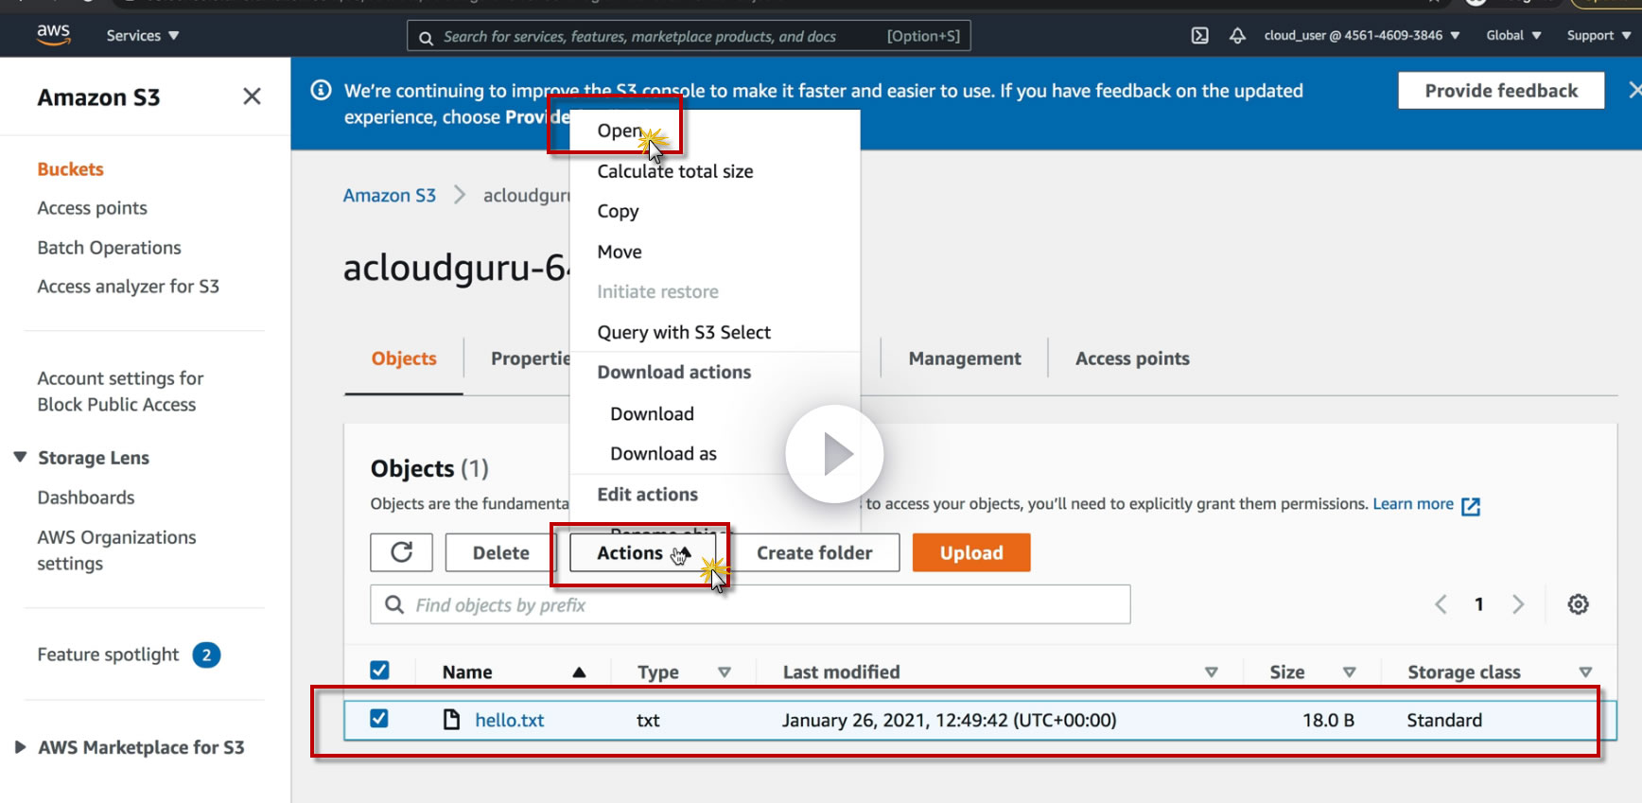Image resolution: width=1642 pixels, height=803 pixels.
Task: Open Access analyzer for S3
Action: tap(129, 287)
